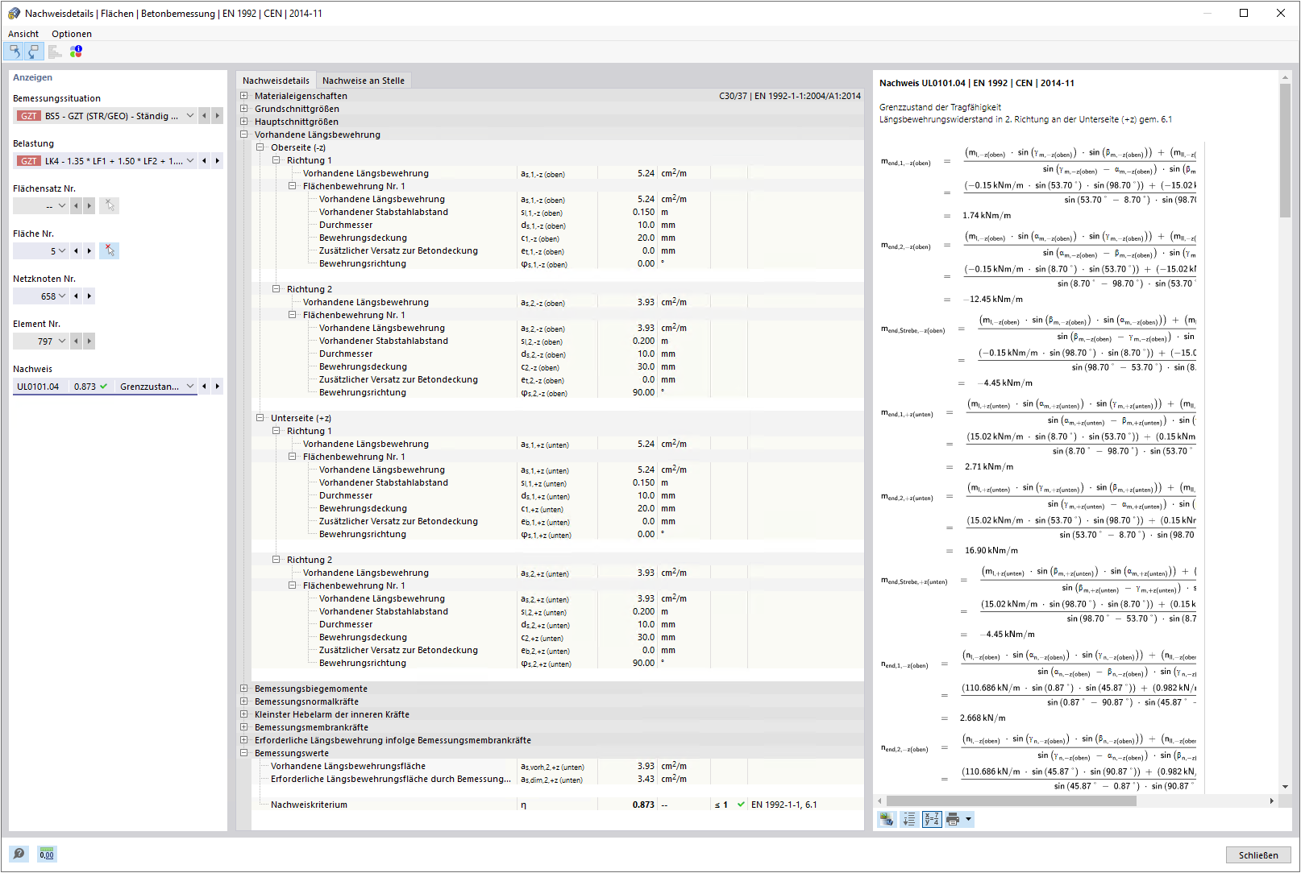Go to previous Netzknoten Nr.
Screen dimensions: 1301x873
pos(76,296)
